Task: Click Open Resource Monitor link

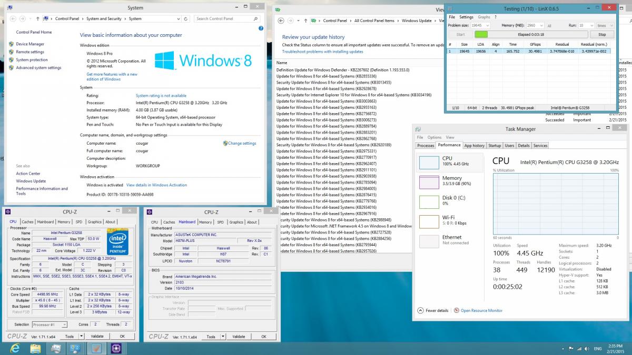Action: click(x=481, y=310)
